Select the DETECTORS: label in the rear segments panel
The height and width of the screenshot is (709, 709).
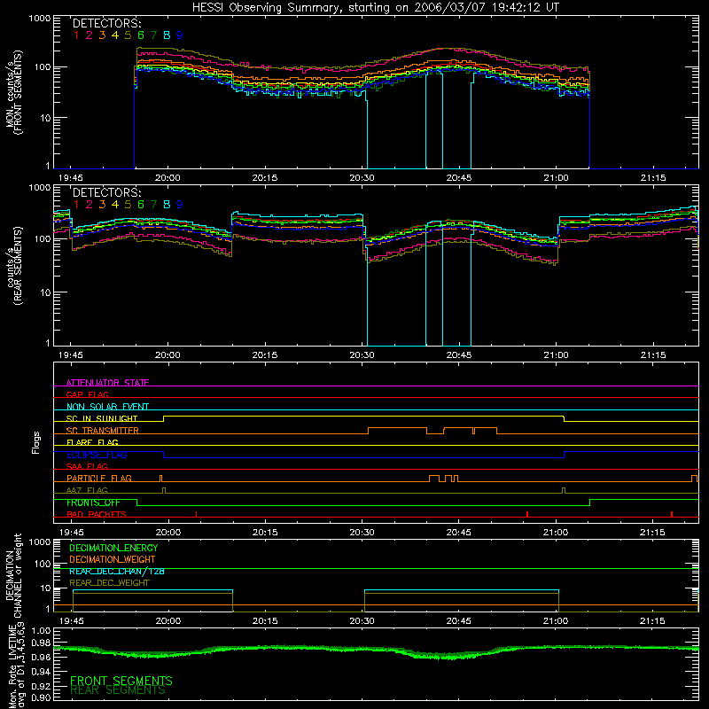[x=107, y=193]
